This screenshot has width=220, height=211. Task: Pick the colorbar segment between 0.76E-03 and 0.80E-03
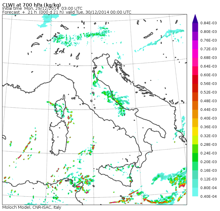coord(195,36)
